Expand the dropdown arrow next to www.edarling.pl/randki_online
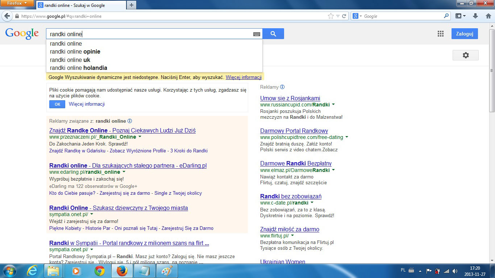495x278 pixels. pos(124,172)
